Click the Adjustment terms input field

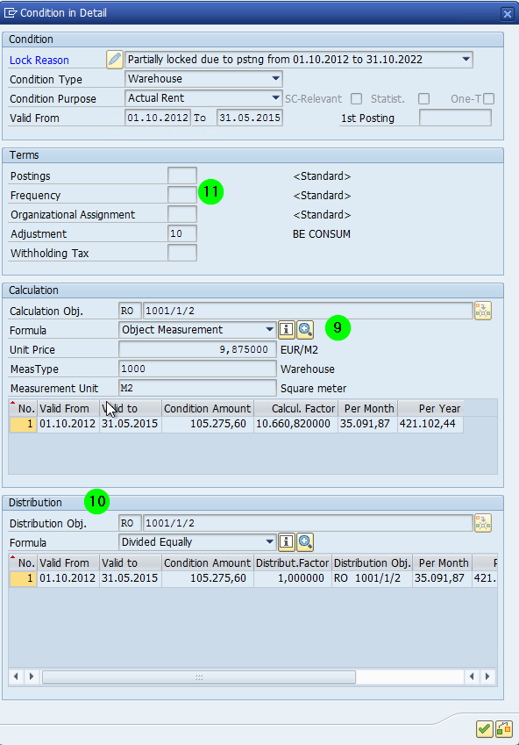[x=182, y=233]
